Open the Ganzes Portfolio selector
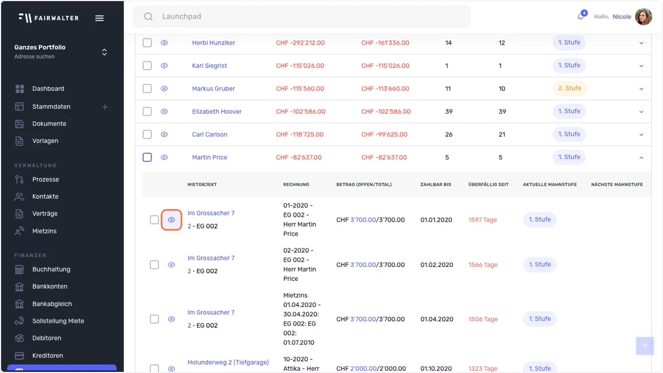This screenshot has height=373, width=663. (x=62, y=52)
